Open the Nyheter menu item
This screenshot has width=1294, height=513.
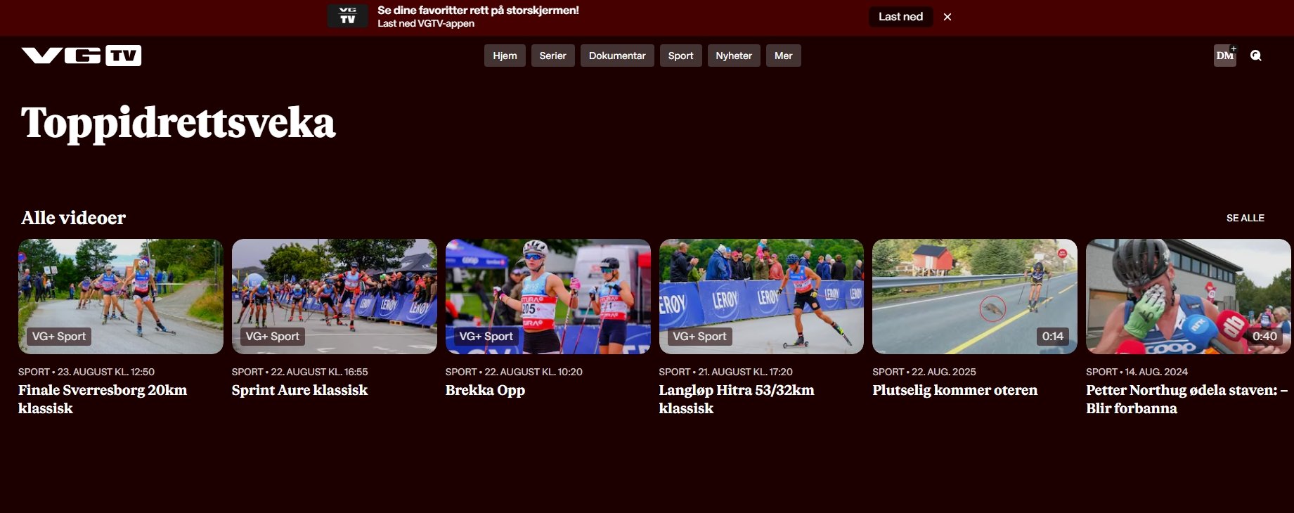[734, 56]
